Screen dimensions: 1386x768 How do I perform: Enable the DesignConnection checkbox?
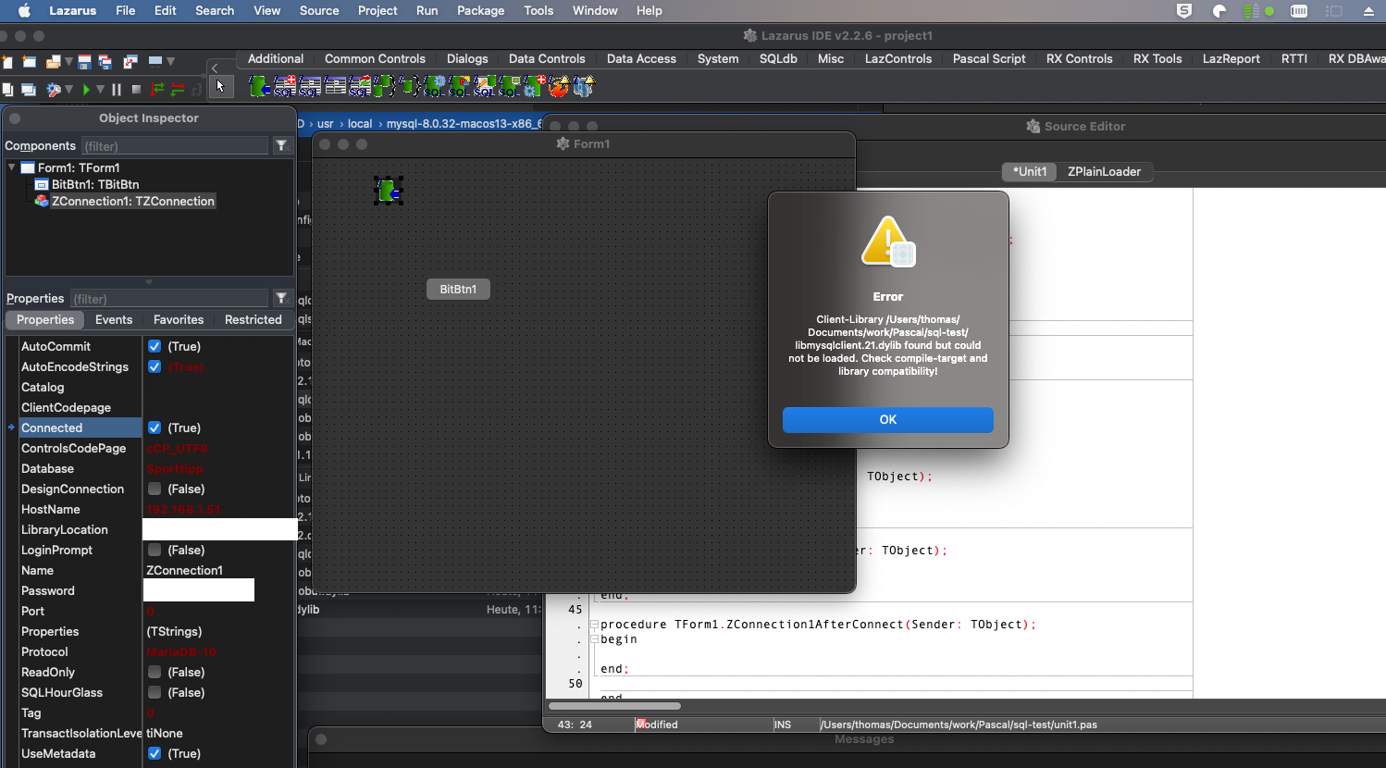coord(155,489)
